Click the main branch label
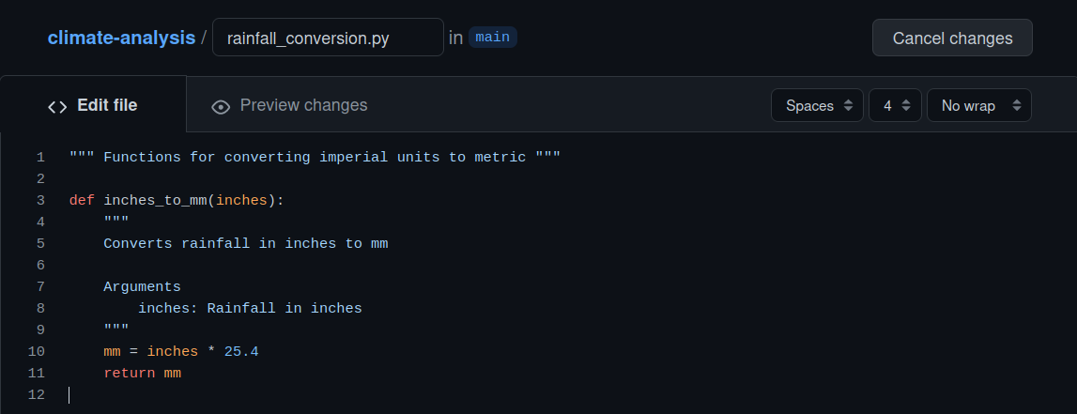The height and width of the screenshot is (414, 1077). [x=493, y=38]
